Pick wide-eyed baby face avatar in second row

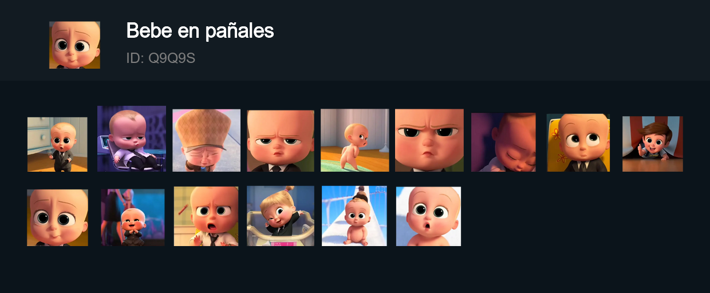[x=57, y=218]
